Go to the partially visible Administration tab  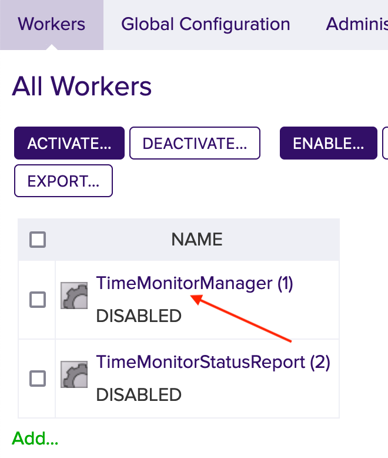[357, 25]
